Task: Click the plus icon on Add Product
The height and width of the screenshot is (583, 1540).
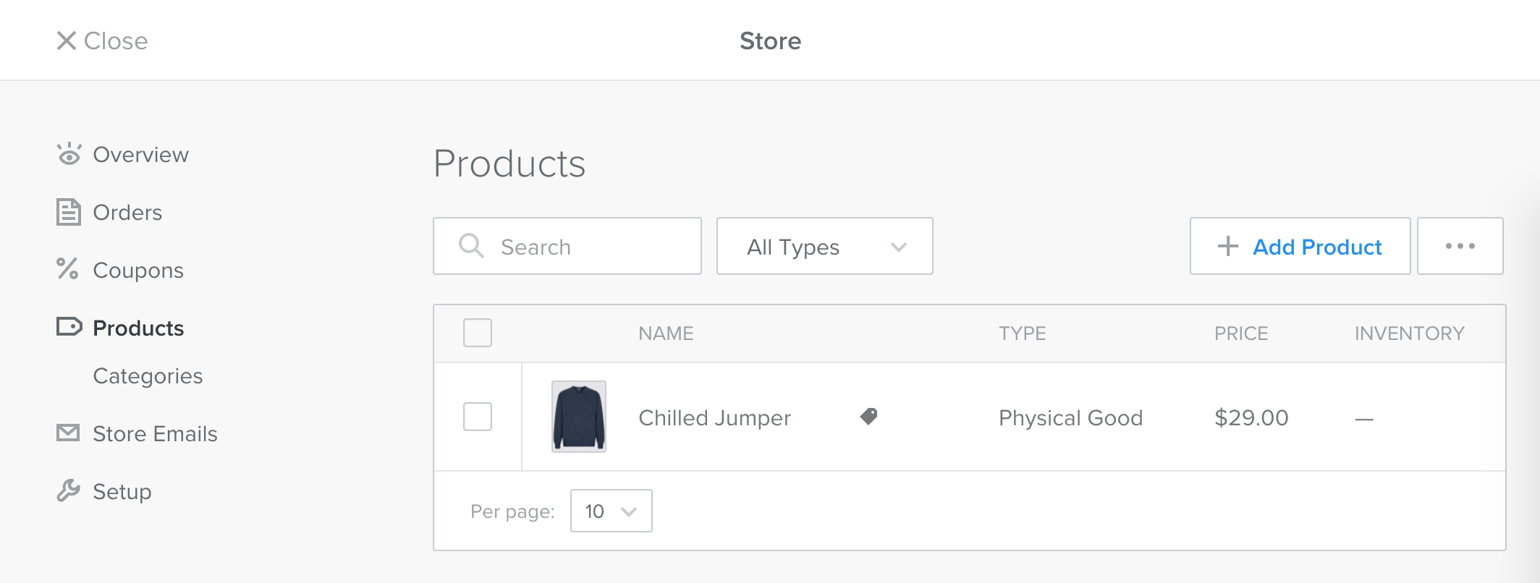Action: (x=1228, y=246)
